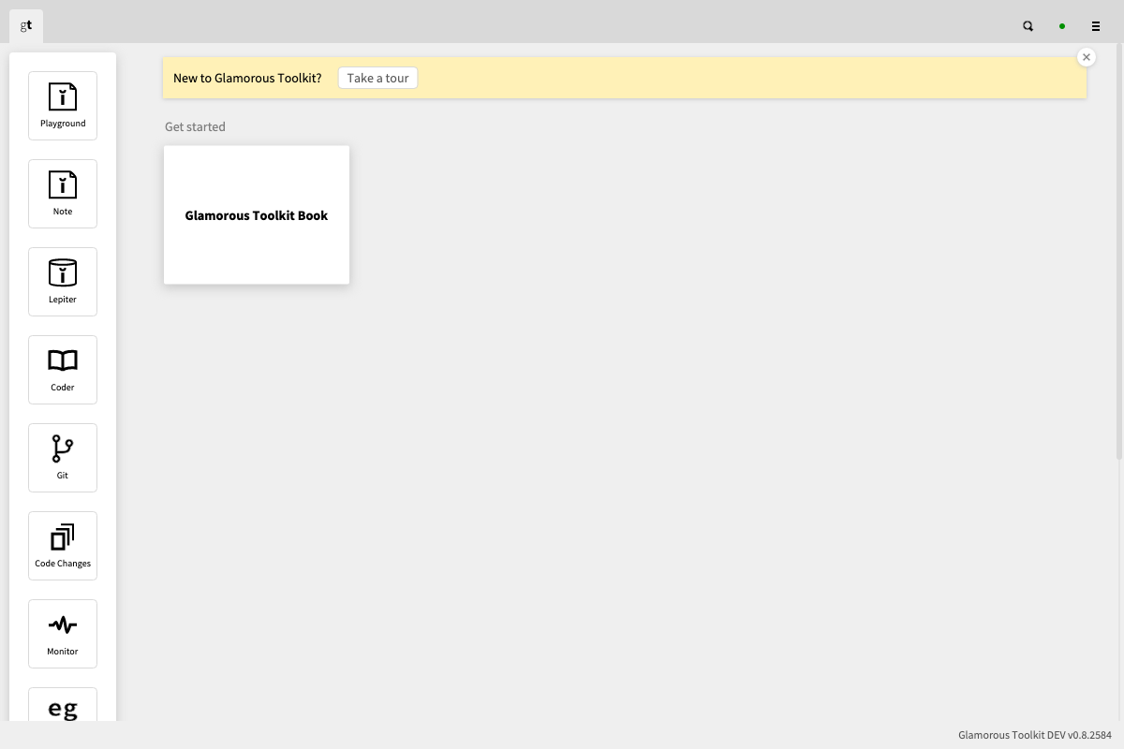
Task: Click the Take a tour button
Action: point(378,78)
